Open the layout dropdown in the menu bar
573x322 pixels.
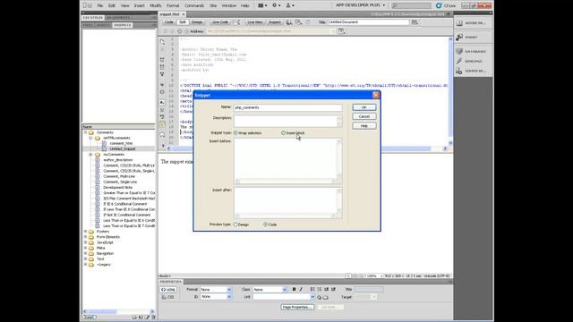coord(262,5)
